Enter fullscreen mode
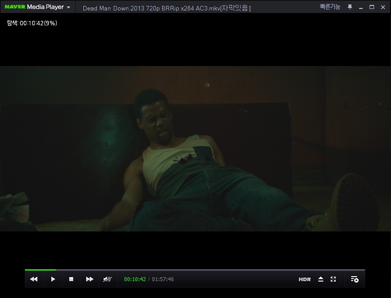 click(x=334, y=279)
